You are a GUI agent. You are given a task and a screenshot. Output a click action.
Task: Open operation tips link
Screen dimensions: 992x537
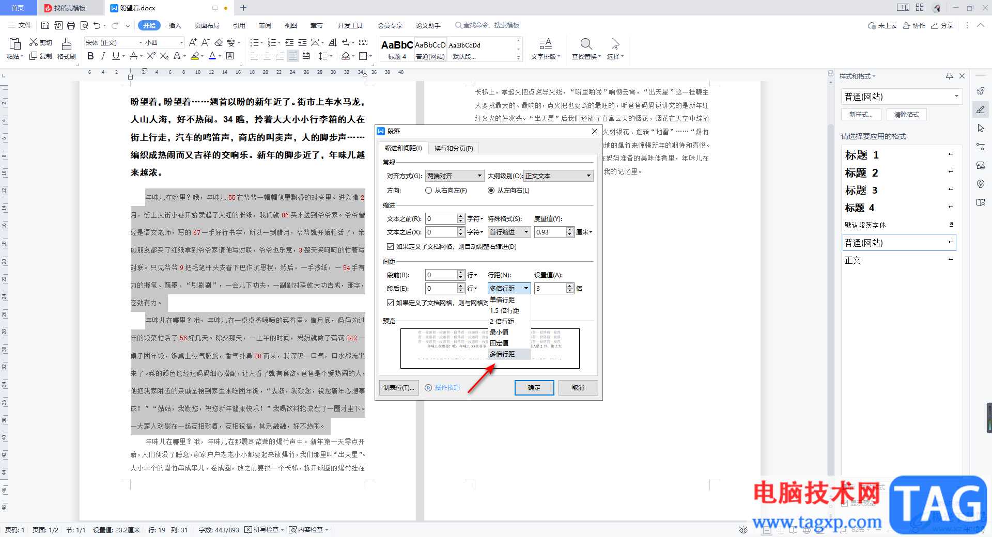(x=442, y=388)
